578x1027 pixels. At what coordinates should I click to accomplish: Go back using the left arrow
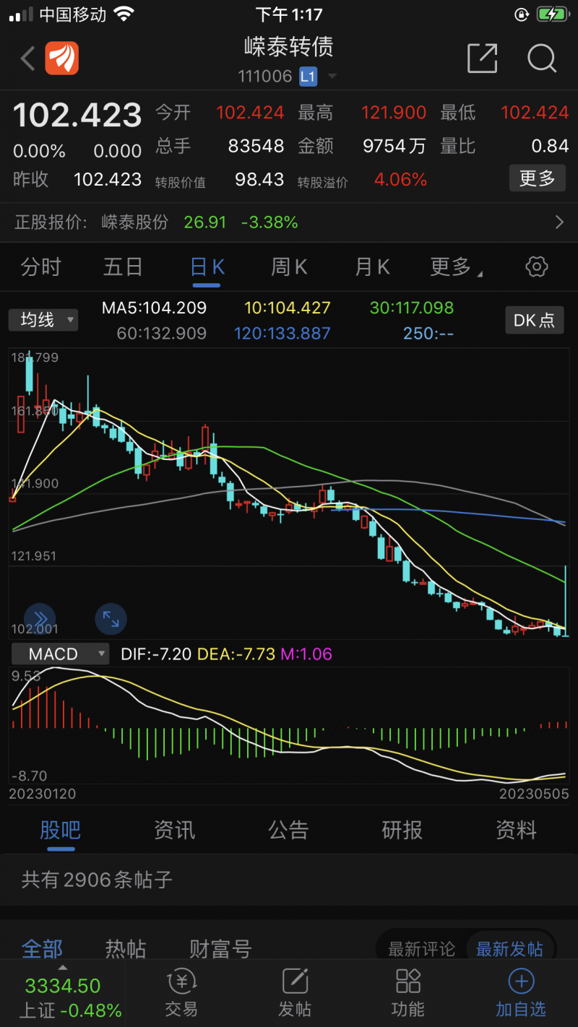(27, 58)
